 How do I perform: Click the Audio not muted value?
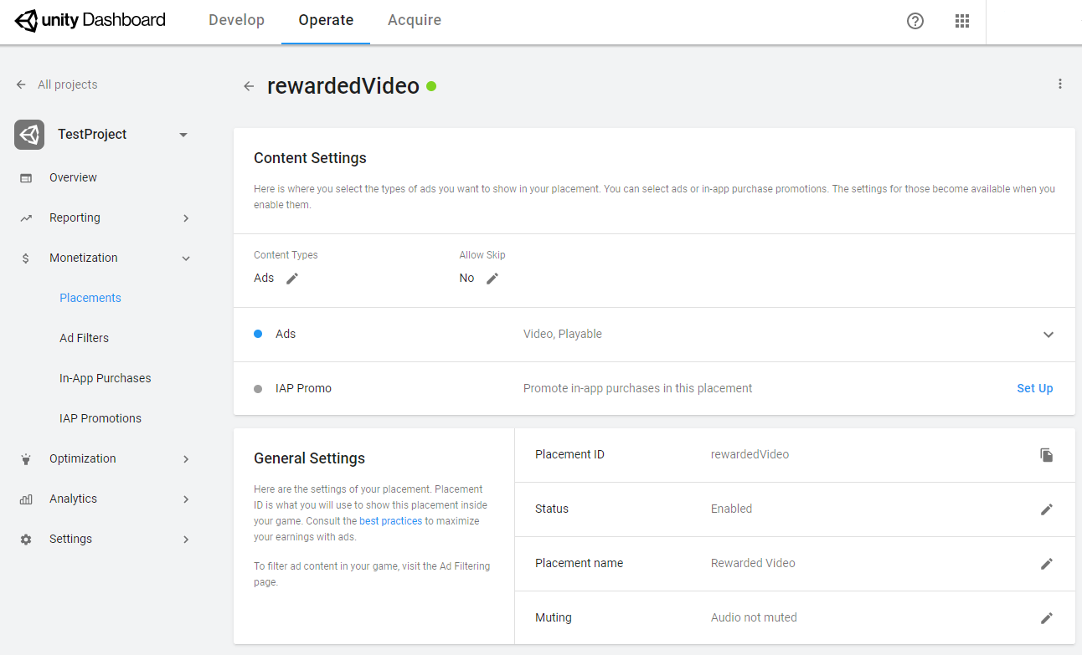click(x=754, y=617)
